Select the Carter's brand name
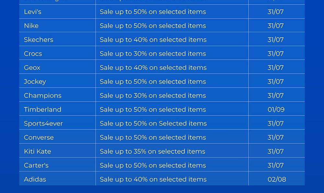This screenshot has height=193, width=324. pyautogui.click(x=36, y=165)
